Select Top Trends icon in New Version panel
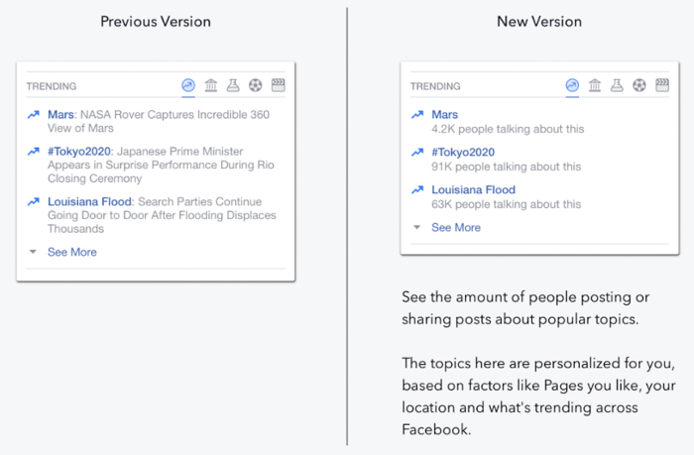694x455 pixels. tap(572, 86)
